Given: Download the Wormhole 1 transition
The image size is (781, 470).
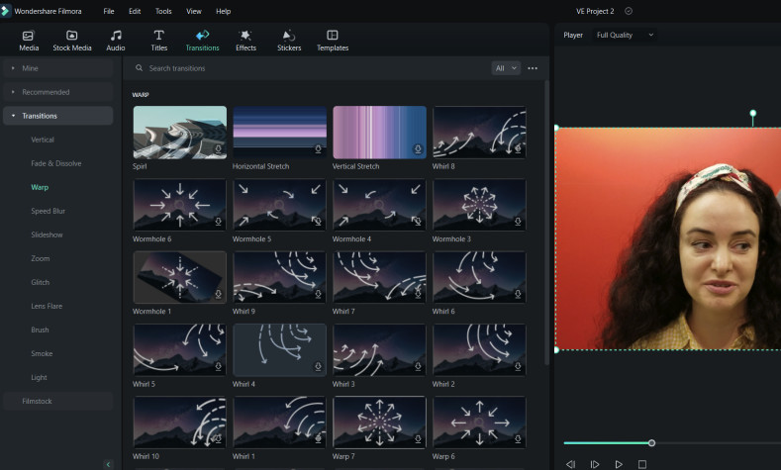Looking at the screenshot, I should [218, 294].
